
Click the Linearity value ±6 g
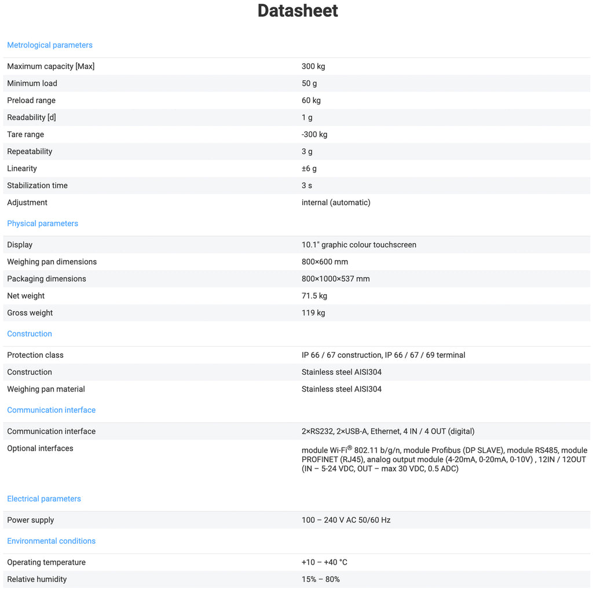coord(309,169)
